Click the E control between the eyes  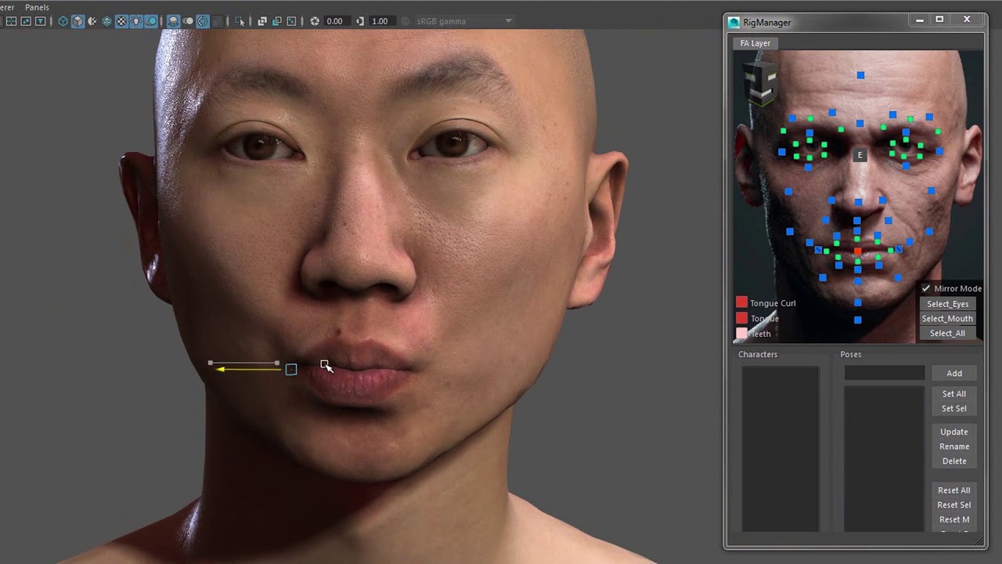[x=860, y=155]
